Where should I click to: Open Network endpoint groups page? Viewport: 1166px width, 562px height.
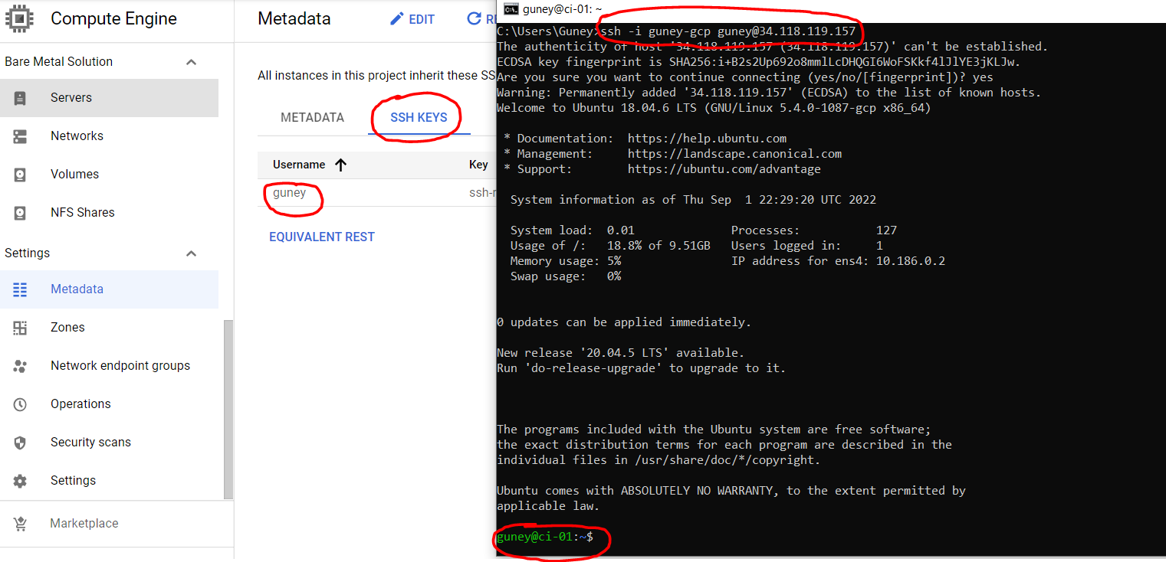(x=109, y=366)
